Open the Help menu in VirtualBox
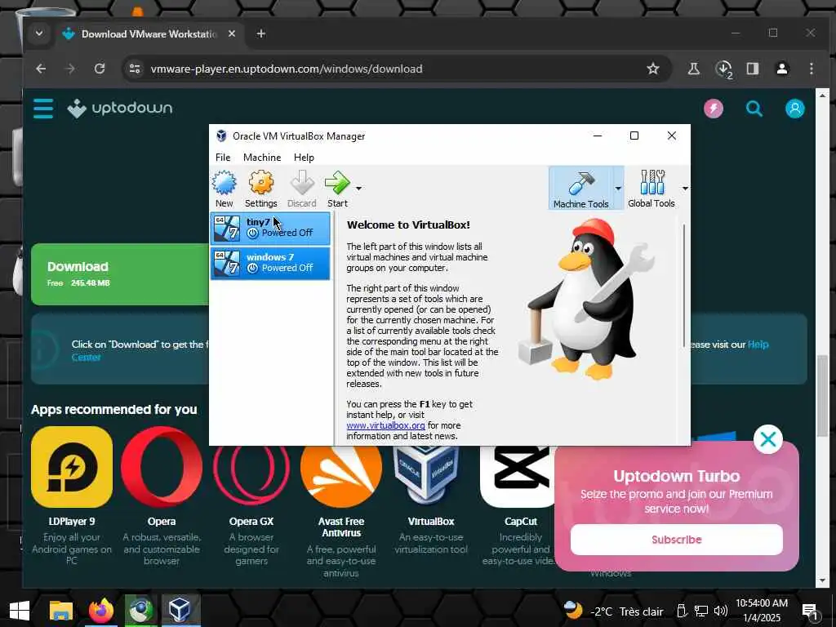Viewport: 836px width, 627px height. click(304, 158)
